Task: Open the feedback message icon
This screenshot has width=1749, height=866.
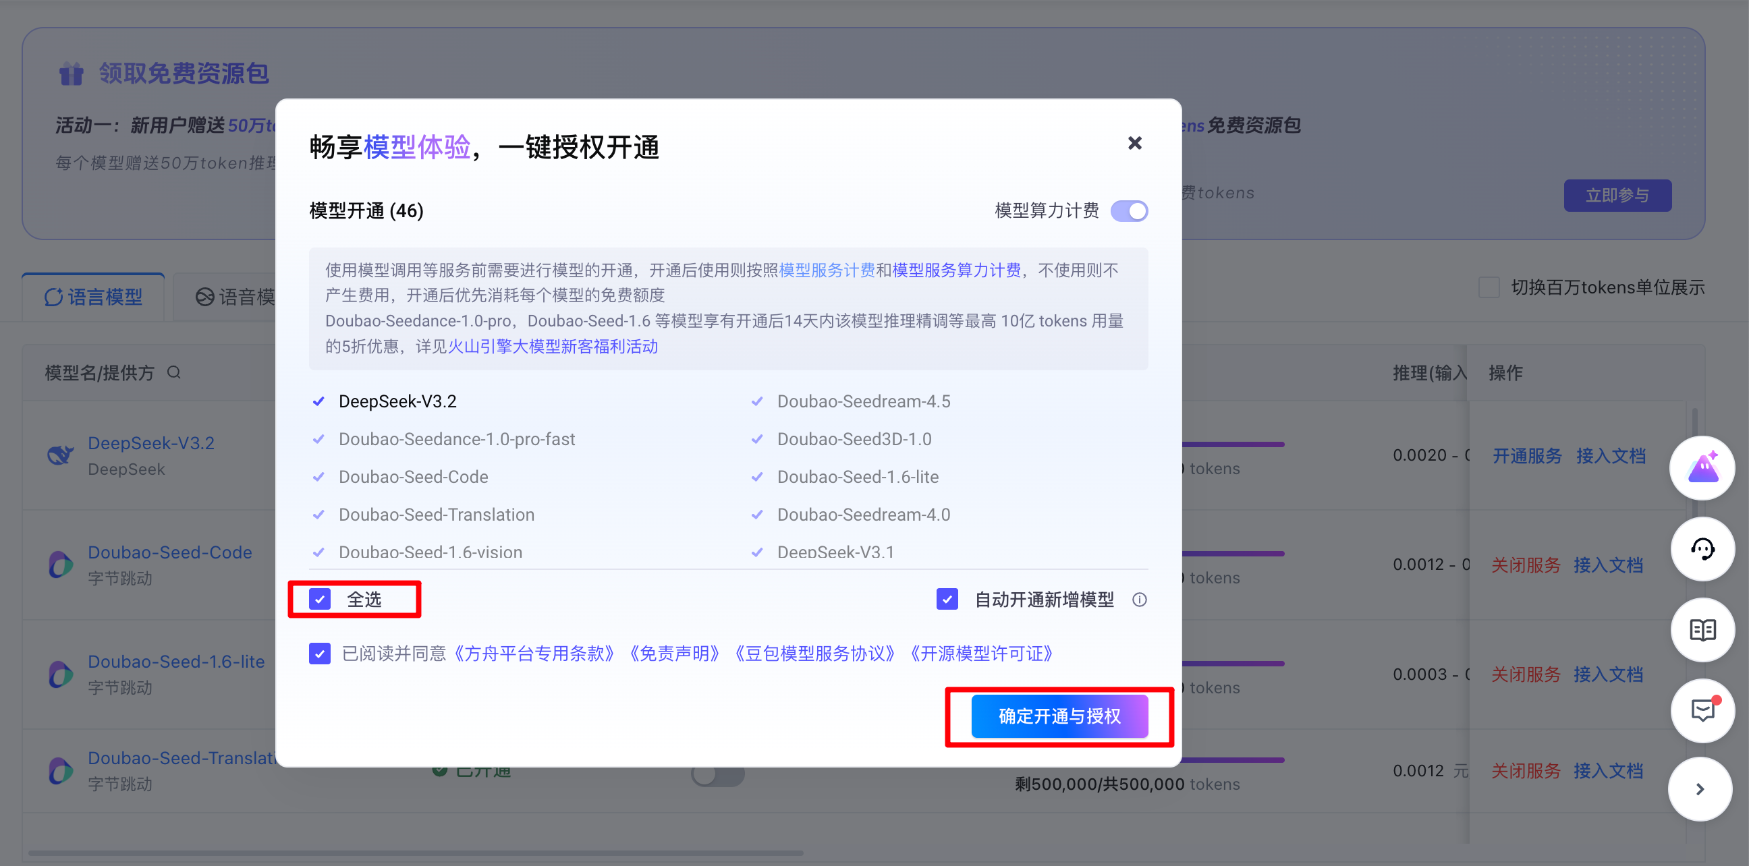Action: [1702, 711]
